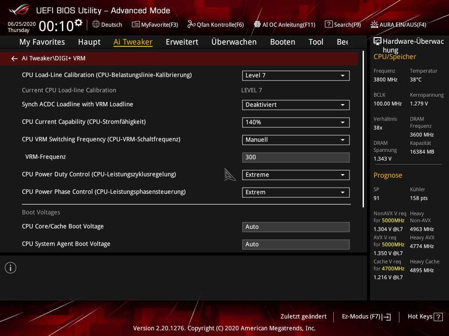449x336 pixels.
Task: Open Hot Keys help
Action: [425, 317]
